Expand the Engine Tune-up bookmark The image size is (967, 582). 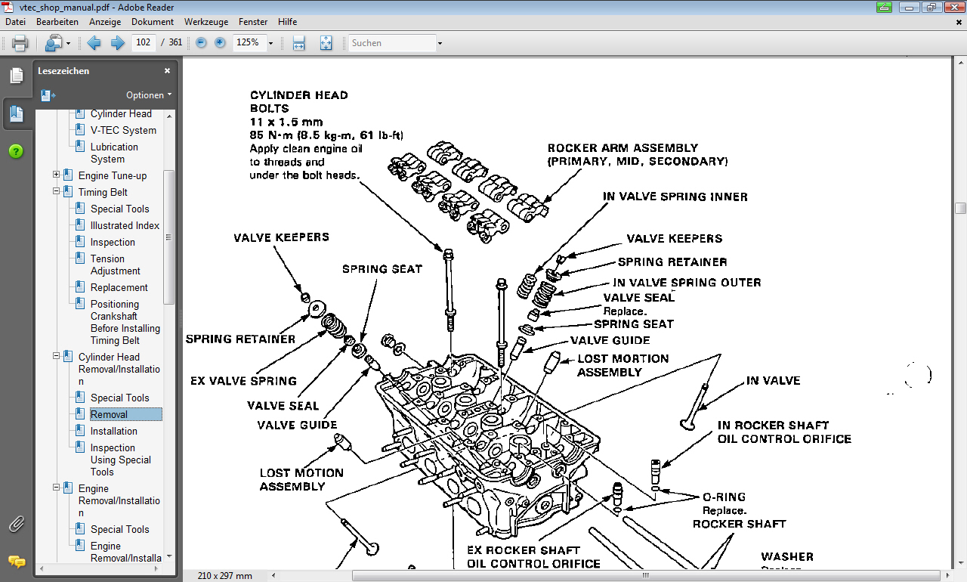(57, 175)
